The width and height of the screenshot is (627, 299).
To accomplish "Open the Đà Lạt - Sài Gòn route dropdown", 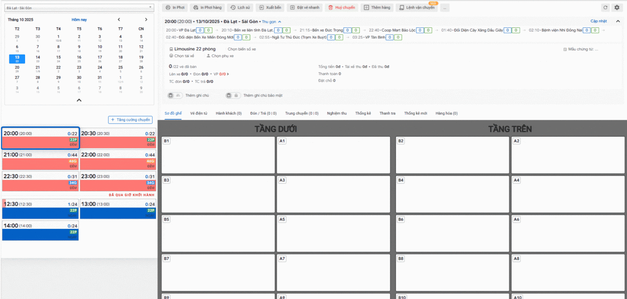I will coord(79,8).
